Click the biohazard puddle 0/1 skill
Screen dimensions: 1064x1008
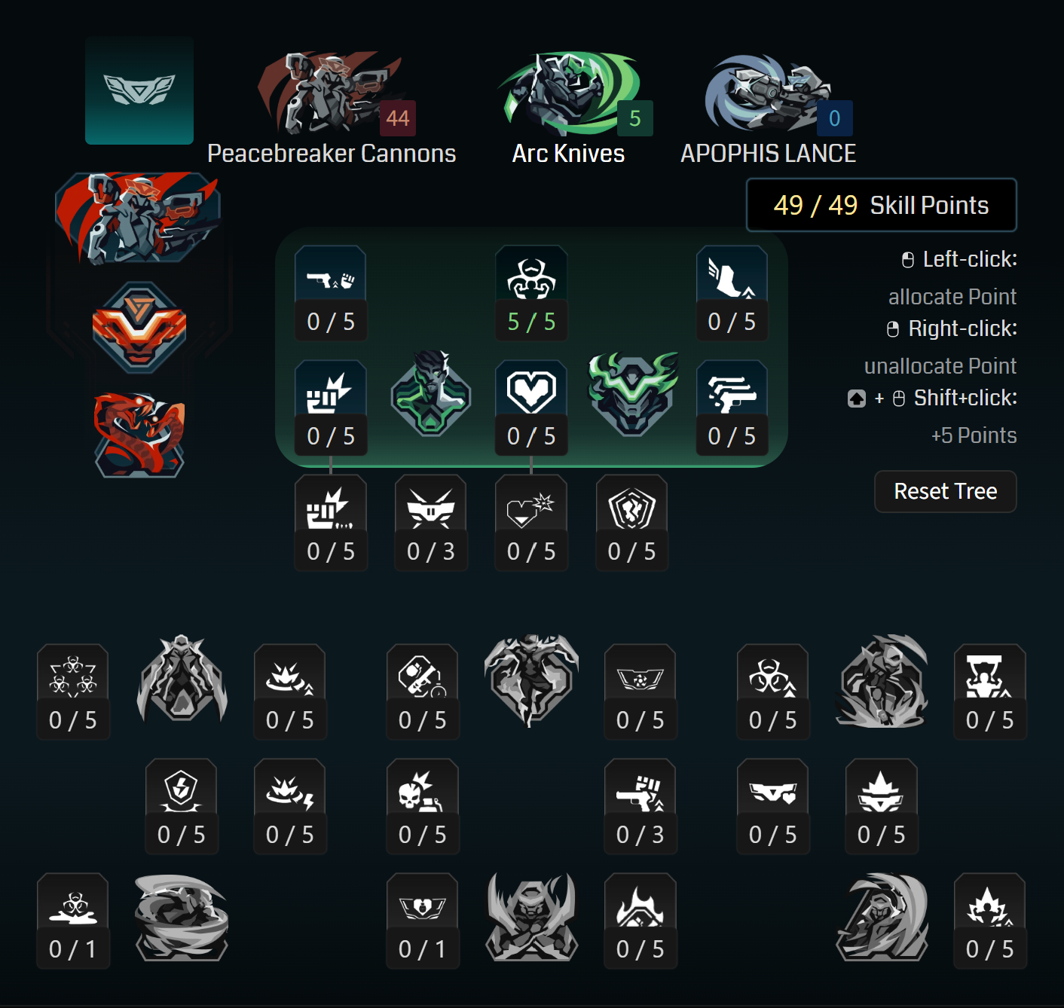click(73, 921)
